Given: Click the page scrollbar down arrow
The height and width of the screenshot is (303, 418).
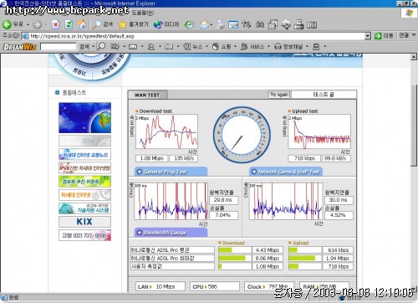Looking at the screenshot, I should 414,290.
